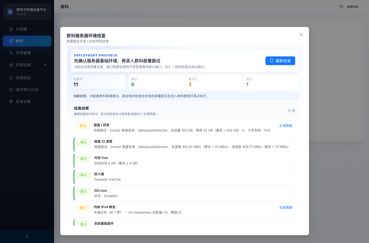369x243 pixels.
Task: Click the 数科 shield icon in sidebar
Action: point(11,41)
